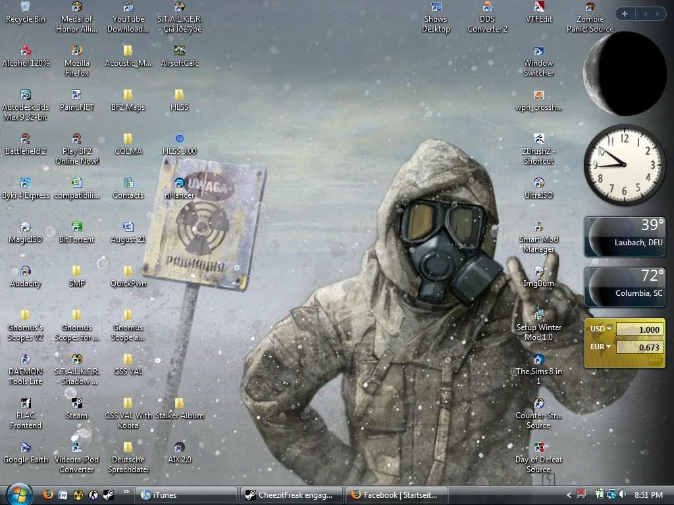
Task: Click the Window Switcher desktop icon
Action: 538,61
